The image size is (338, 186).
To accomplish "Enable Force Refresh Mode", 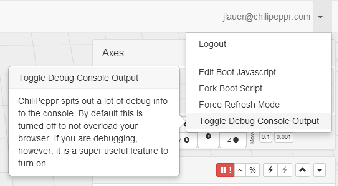I will 239,105.
